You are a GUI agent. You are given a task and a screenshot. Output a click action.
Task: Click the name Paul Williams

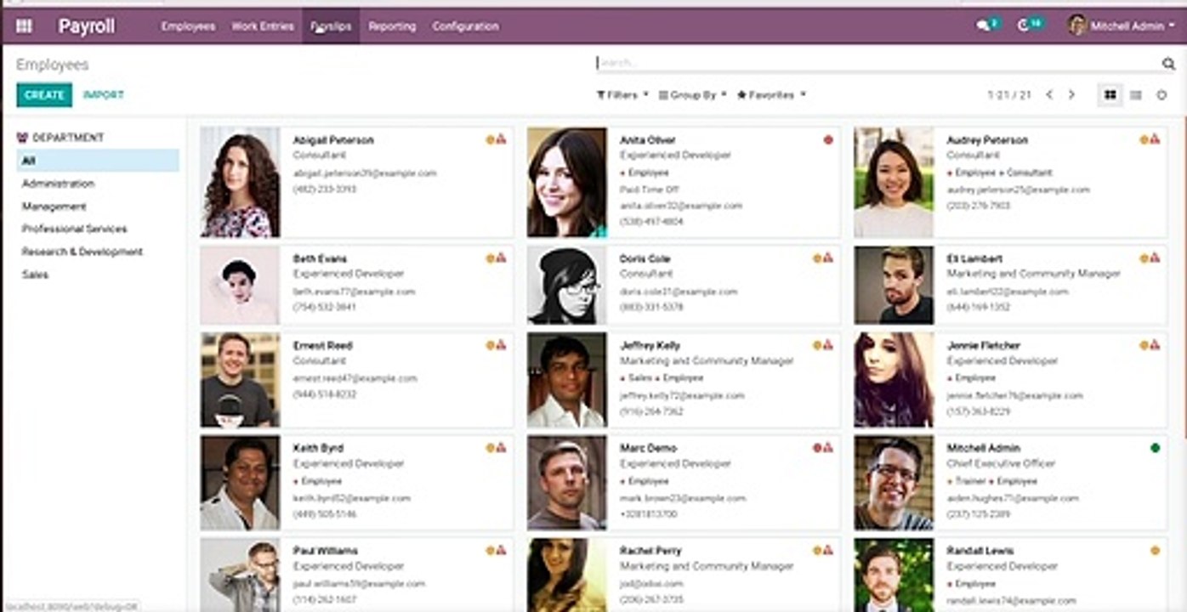click(x=325, y=551)
